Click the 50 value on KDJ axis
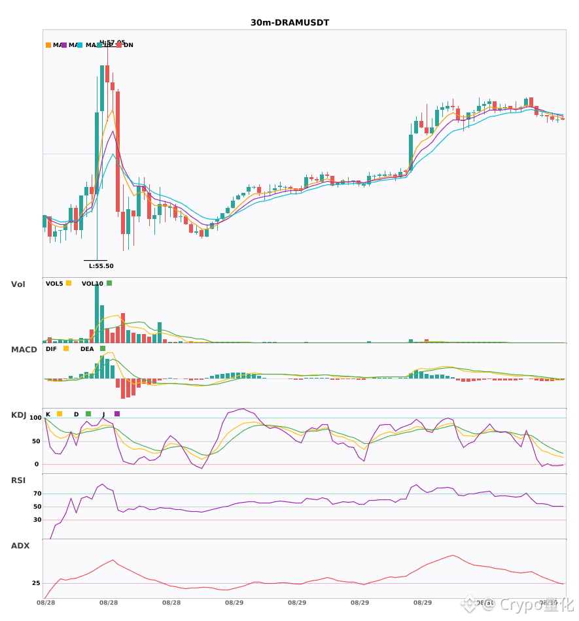 [36, 441]
